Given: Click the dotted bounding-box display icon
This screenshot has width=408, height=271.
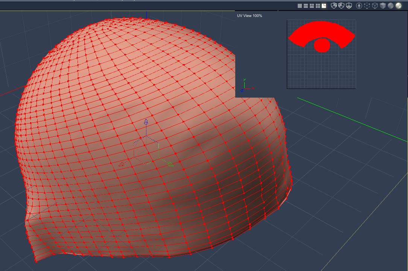Looking at the screenshot, I should pos(367,6).
